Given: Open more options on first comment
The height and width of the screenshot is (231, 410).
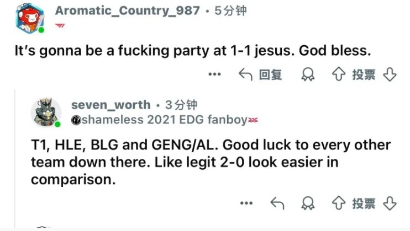Looking at the screenshot, I should [x=214, y=74].
